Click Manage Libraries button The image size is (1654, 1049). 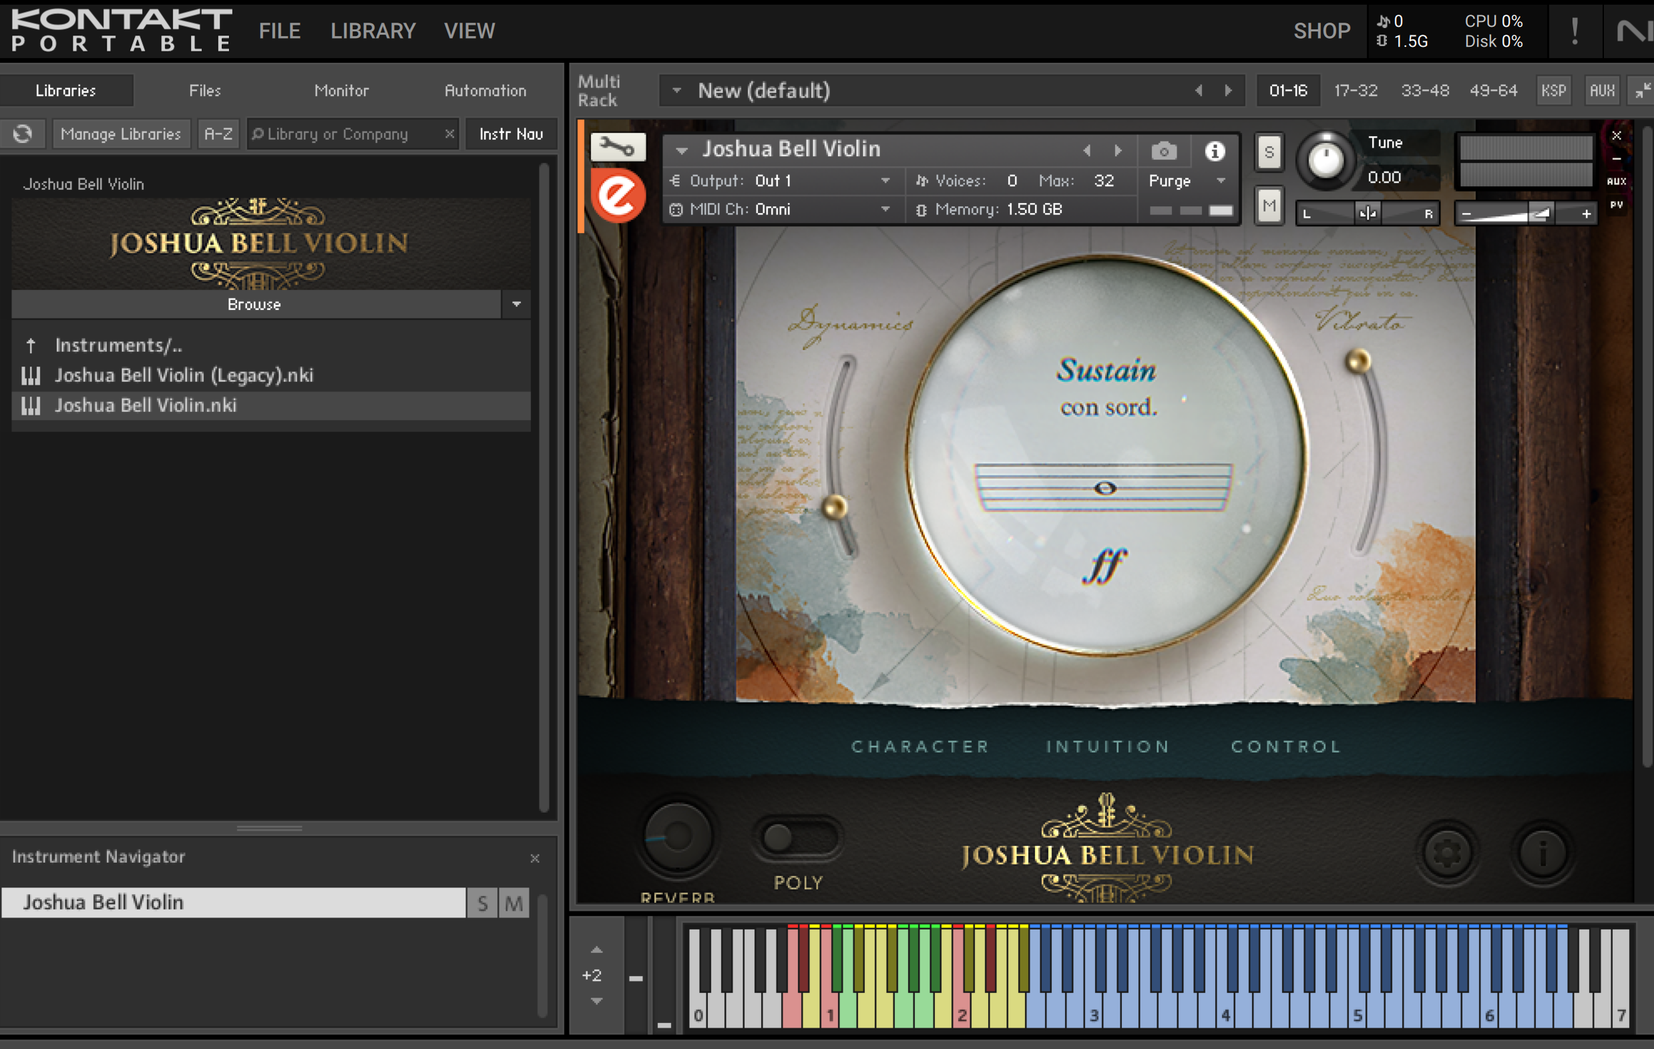(121, 134)
